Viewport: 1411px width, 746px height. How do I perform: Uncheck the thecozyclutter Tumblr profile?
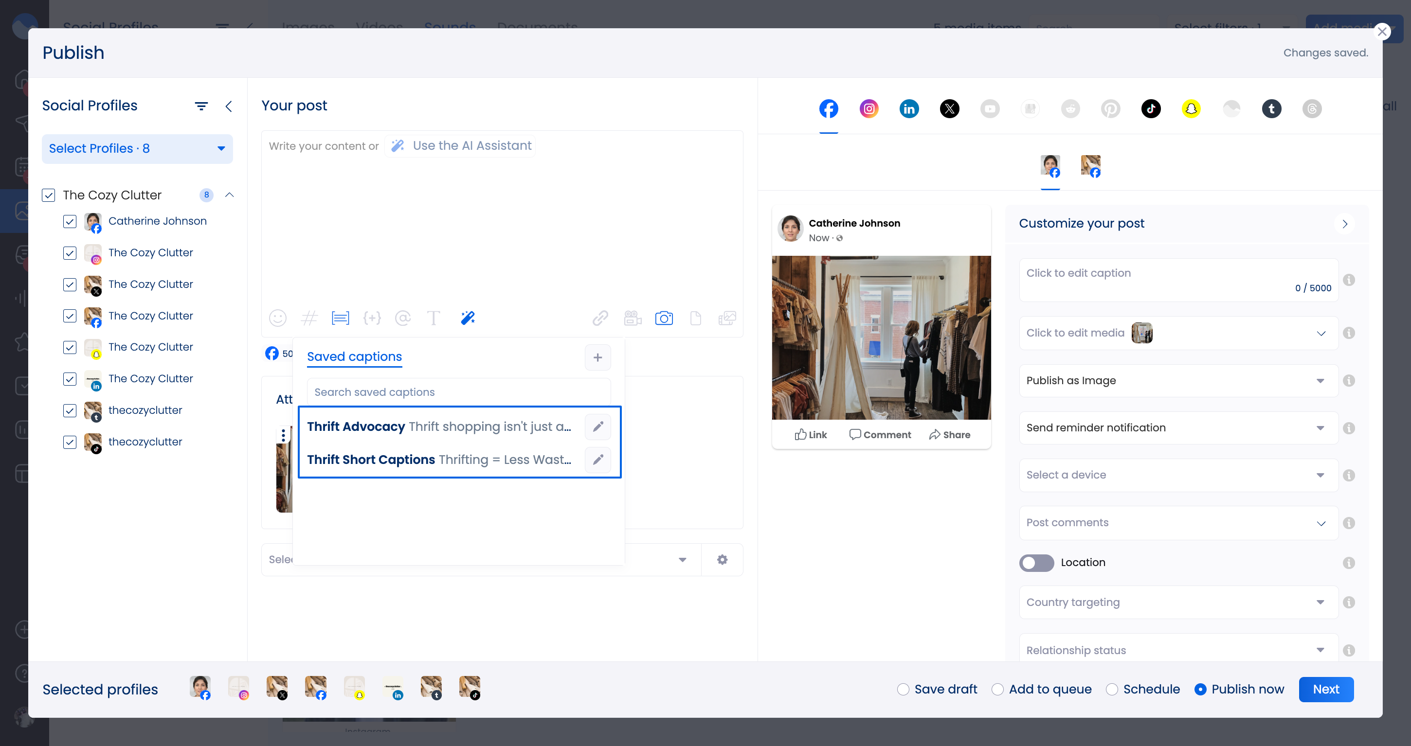pos(70,410)
